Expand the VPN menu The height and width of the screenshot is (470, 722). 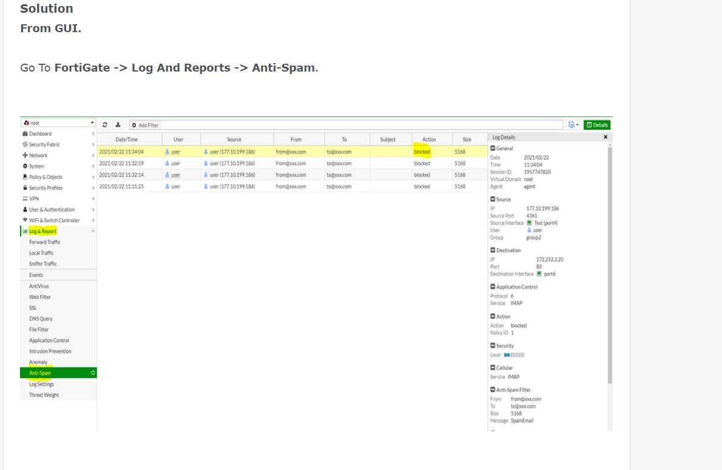[58, 199]
